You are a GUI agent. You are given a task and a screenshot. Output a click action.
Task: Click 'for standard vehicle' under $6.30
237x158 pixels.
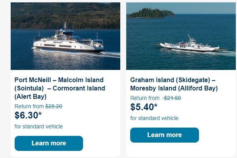pos(38,126)
